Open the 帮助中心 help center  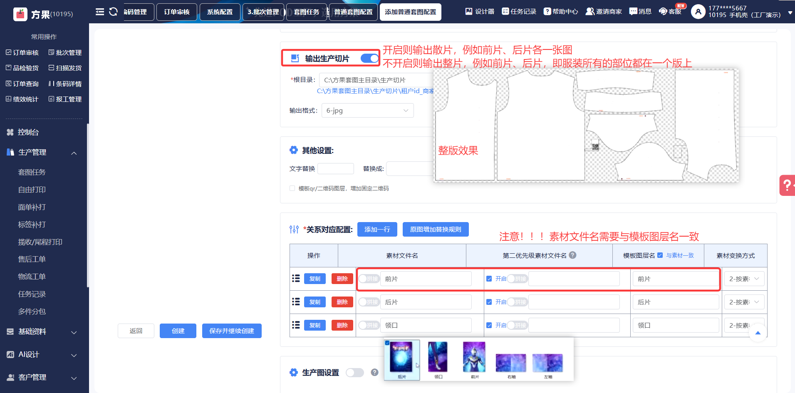pyautogui.click(x=561, y=12)
